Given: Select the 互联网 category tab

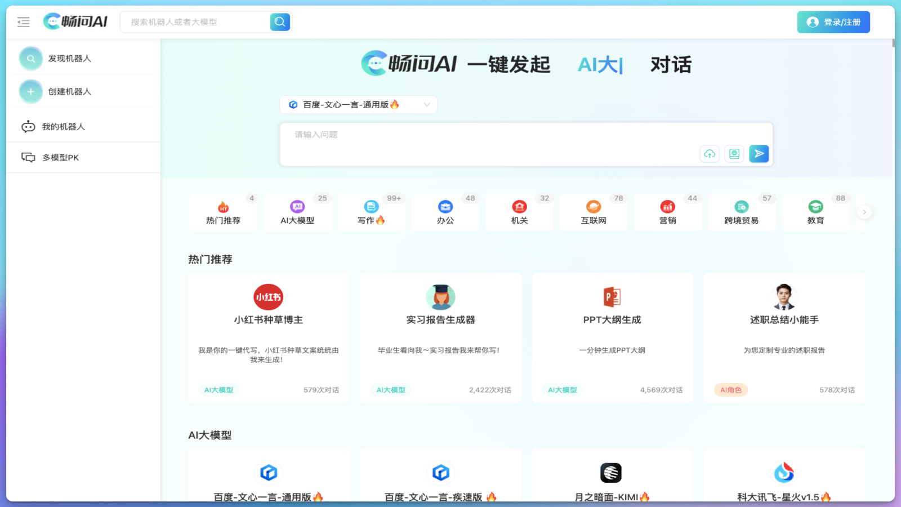Looking at the screenshot, I should click(594, 212).
